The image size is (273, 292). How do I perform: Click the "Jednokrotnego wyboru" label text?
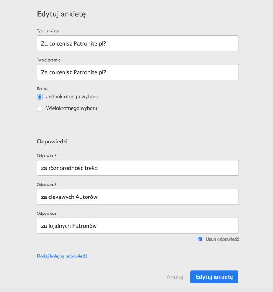tap(72, 97)
